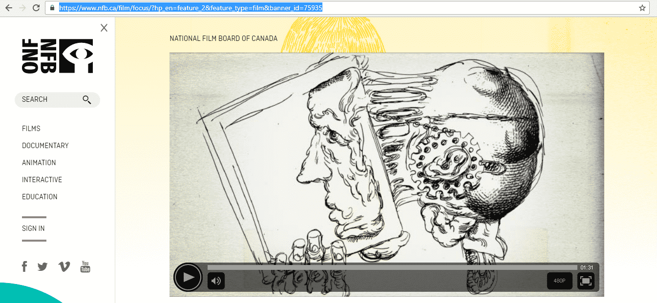Focus the SEARCH field in the sidebar
The height and width of the screenshot is (303, 657).
(57, 99)
